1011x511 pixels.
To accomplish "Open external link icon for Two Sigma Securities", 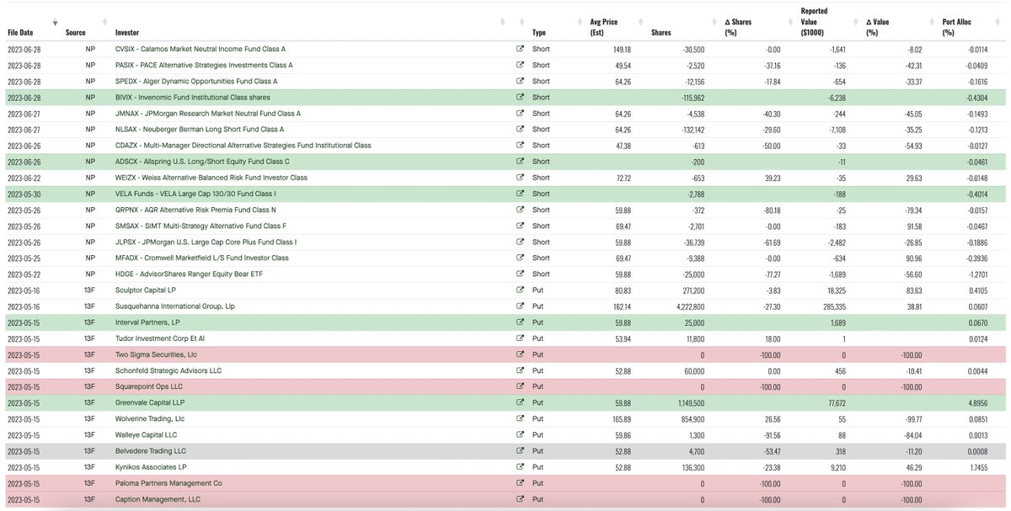I will coord(520,355).
